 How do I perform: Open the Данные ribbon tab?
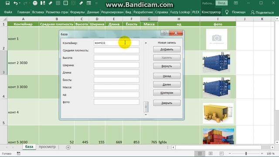93,12
